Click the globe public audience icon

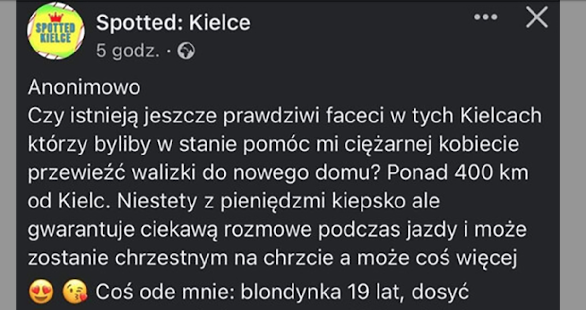pyautogui.click(x=186, y=51)
